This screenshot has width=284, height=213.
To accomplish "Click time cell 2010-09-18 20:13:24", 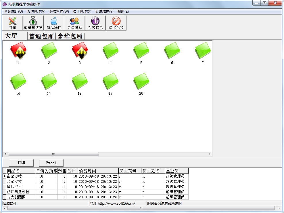I will point(98,197).
